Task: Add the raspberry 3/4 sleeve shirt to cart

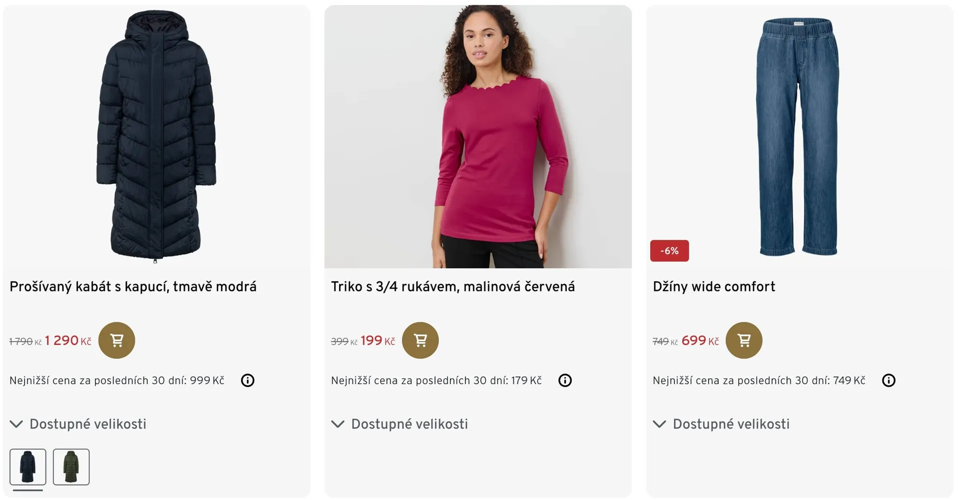Action: pos(420,340)
